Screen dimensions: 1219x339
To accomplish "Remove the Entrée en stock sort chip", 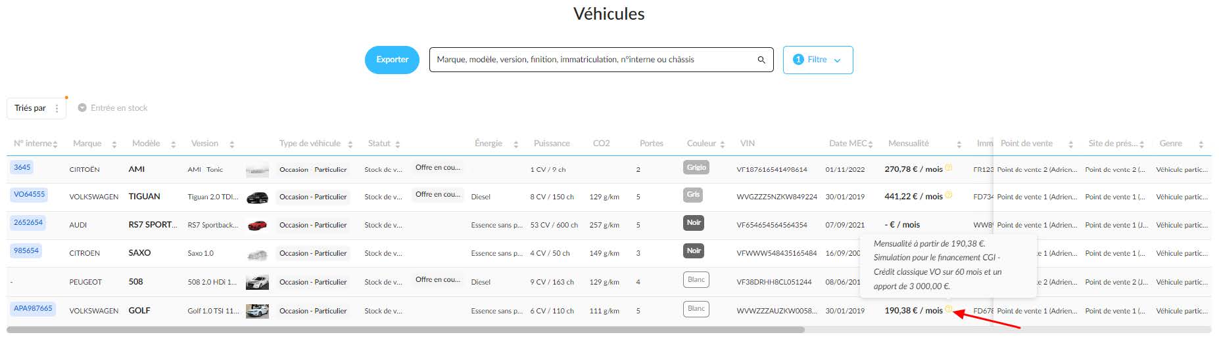I will [x=82, y=108].
